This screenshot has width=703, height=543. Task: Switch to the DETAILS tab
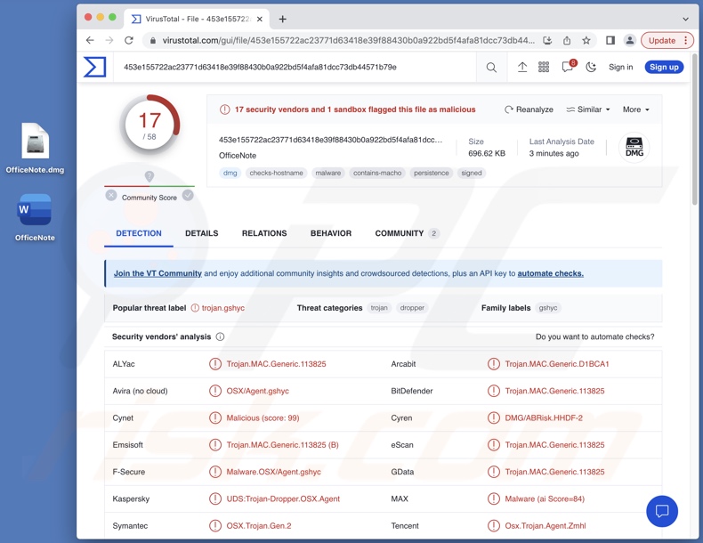(202, 233)
